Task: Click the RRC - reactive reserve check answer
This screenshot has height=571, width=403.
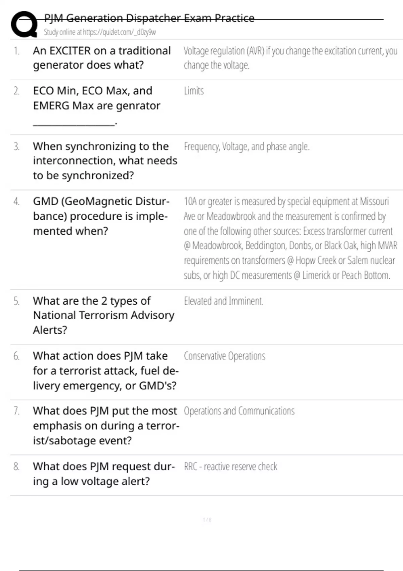Action: click(230, 467)
